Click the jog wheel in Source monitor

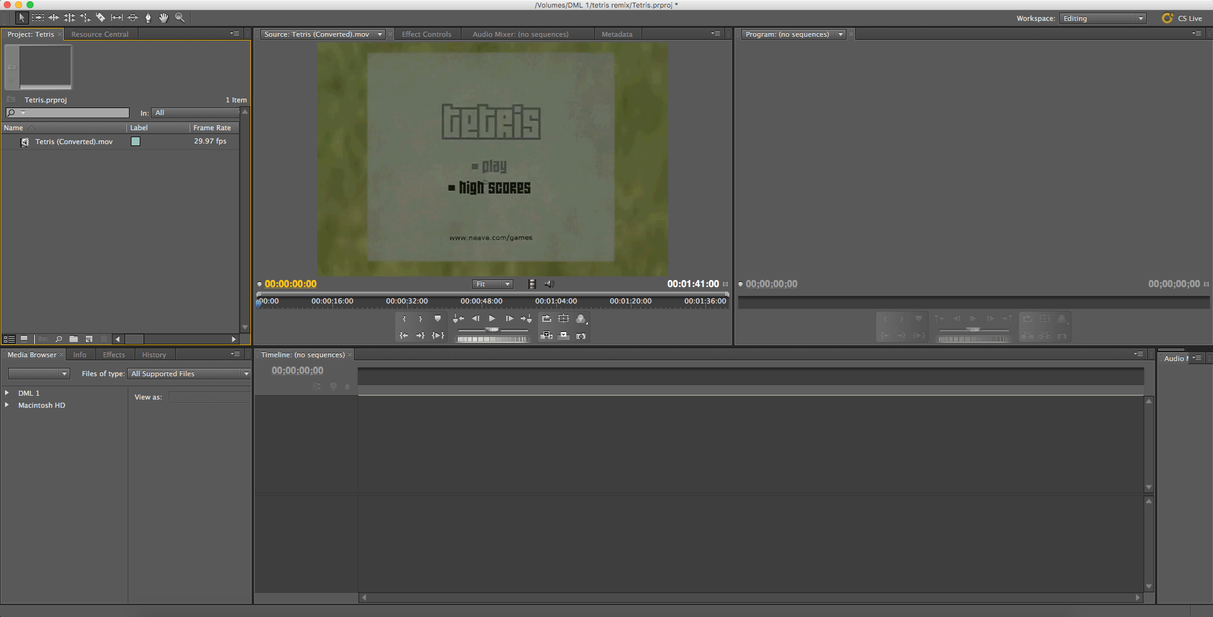click(492, 339)
